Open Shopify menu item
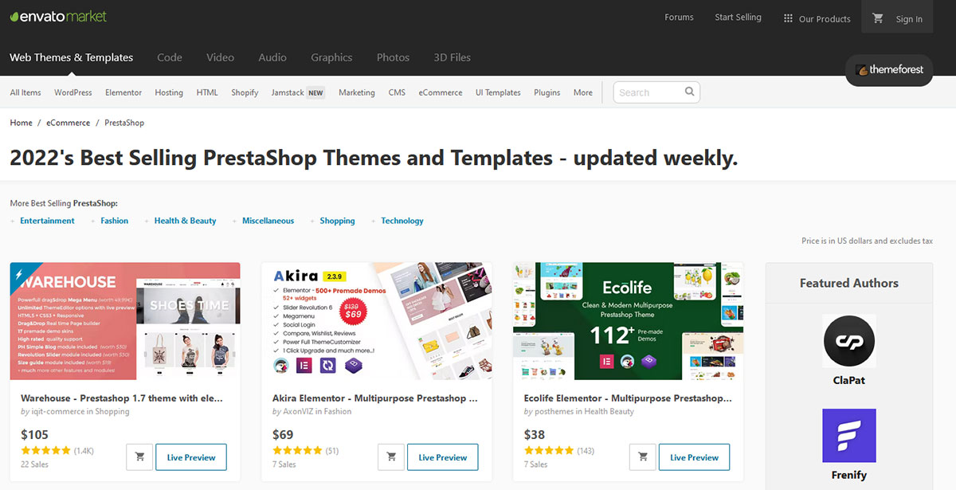 point(245,92)
